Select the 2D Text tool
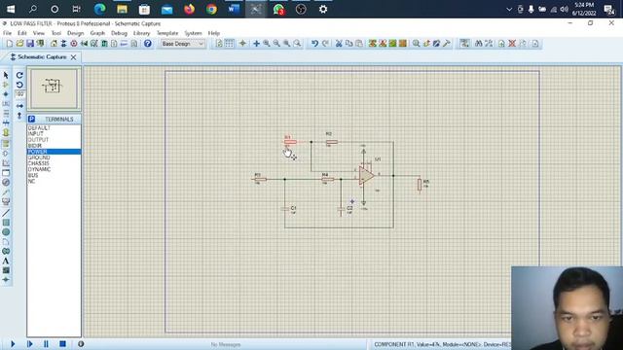623x350 pixels. (x=6, y=262)
